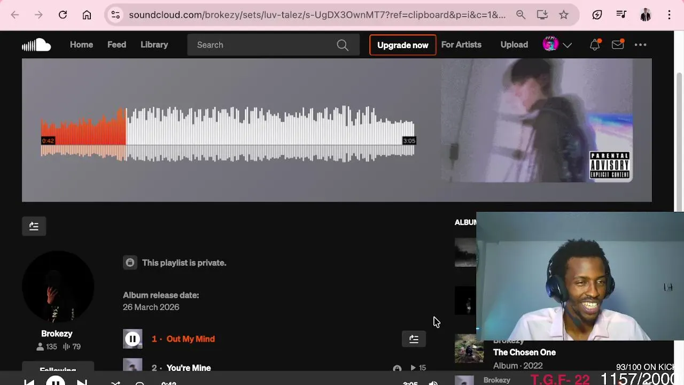This screenshot has height=385, width=684.
Task: Open the Chrome three-dot menu
Action: (669, 15)
